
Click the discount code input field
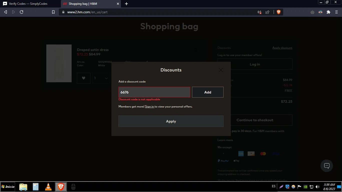click(x=154, y=92)
